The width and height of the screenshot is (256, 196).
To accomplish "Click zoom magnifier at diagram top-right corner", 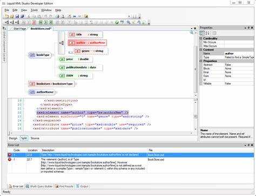I will (191, 32).
